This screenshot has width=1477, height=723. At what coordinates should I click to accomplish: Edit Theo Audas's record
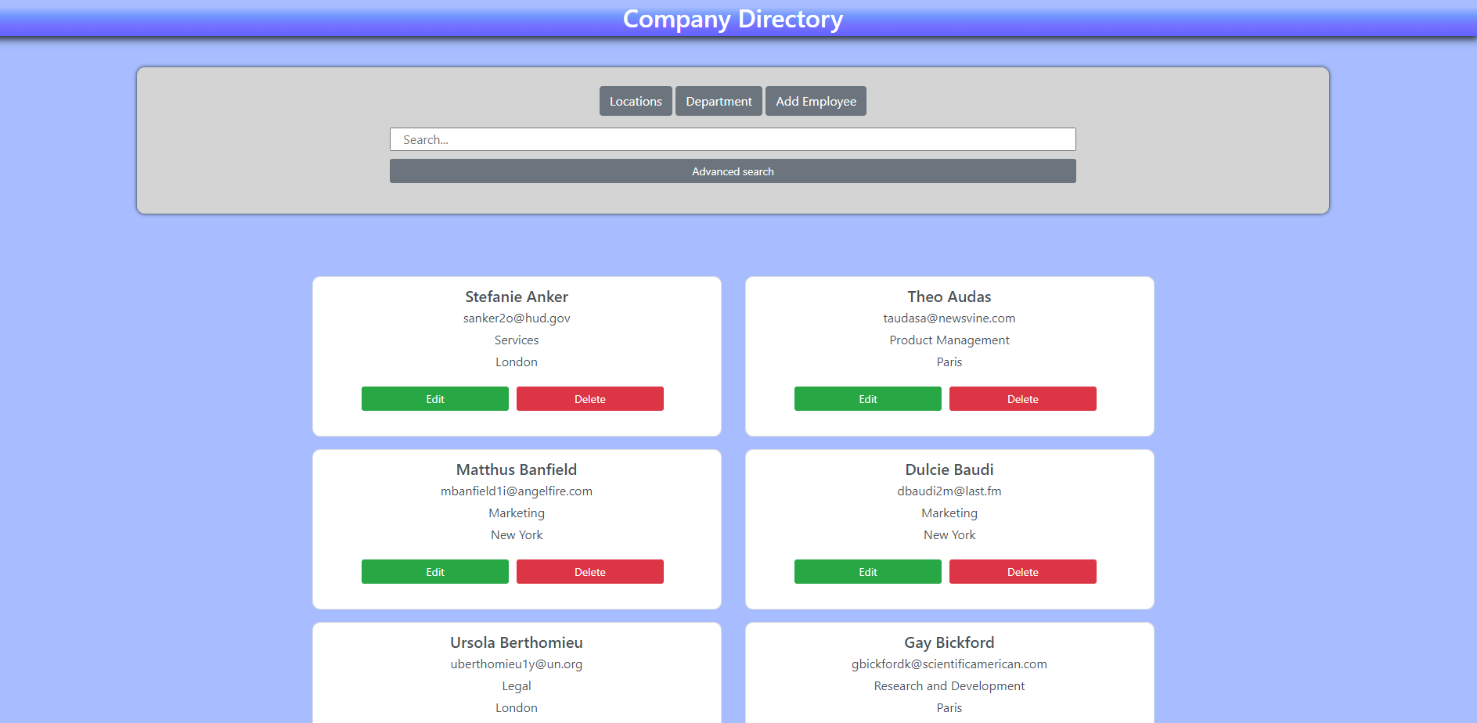tap(868, 399)
